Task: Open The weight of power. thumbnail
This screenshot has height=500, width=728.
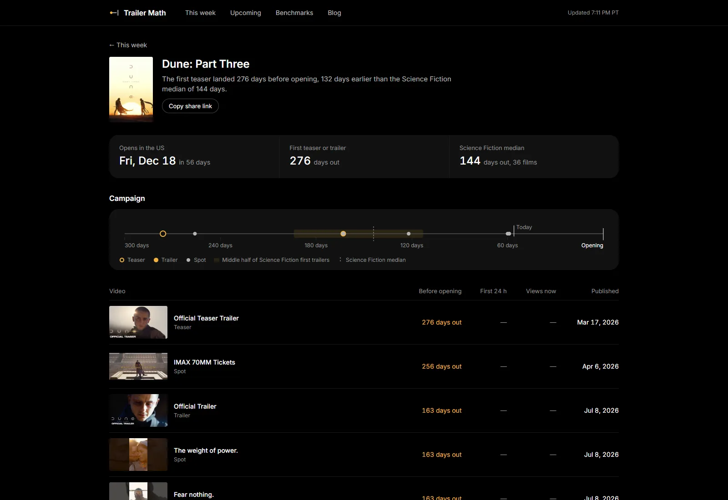Action: tap(138, 455)
